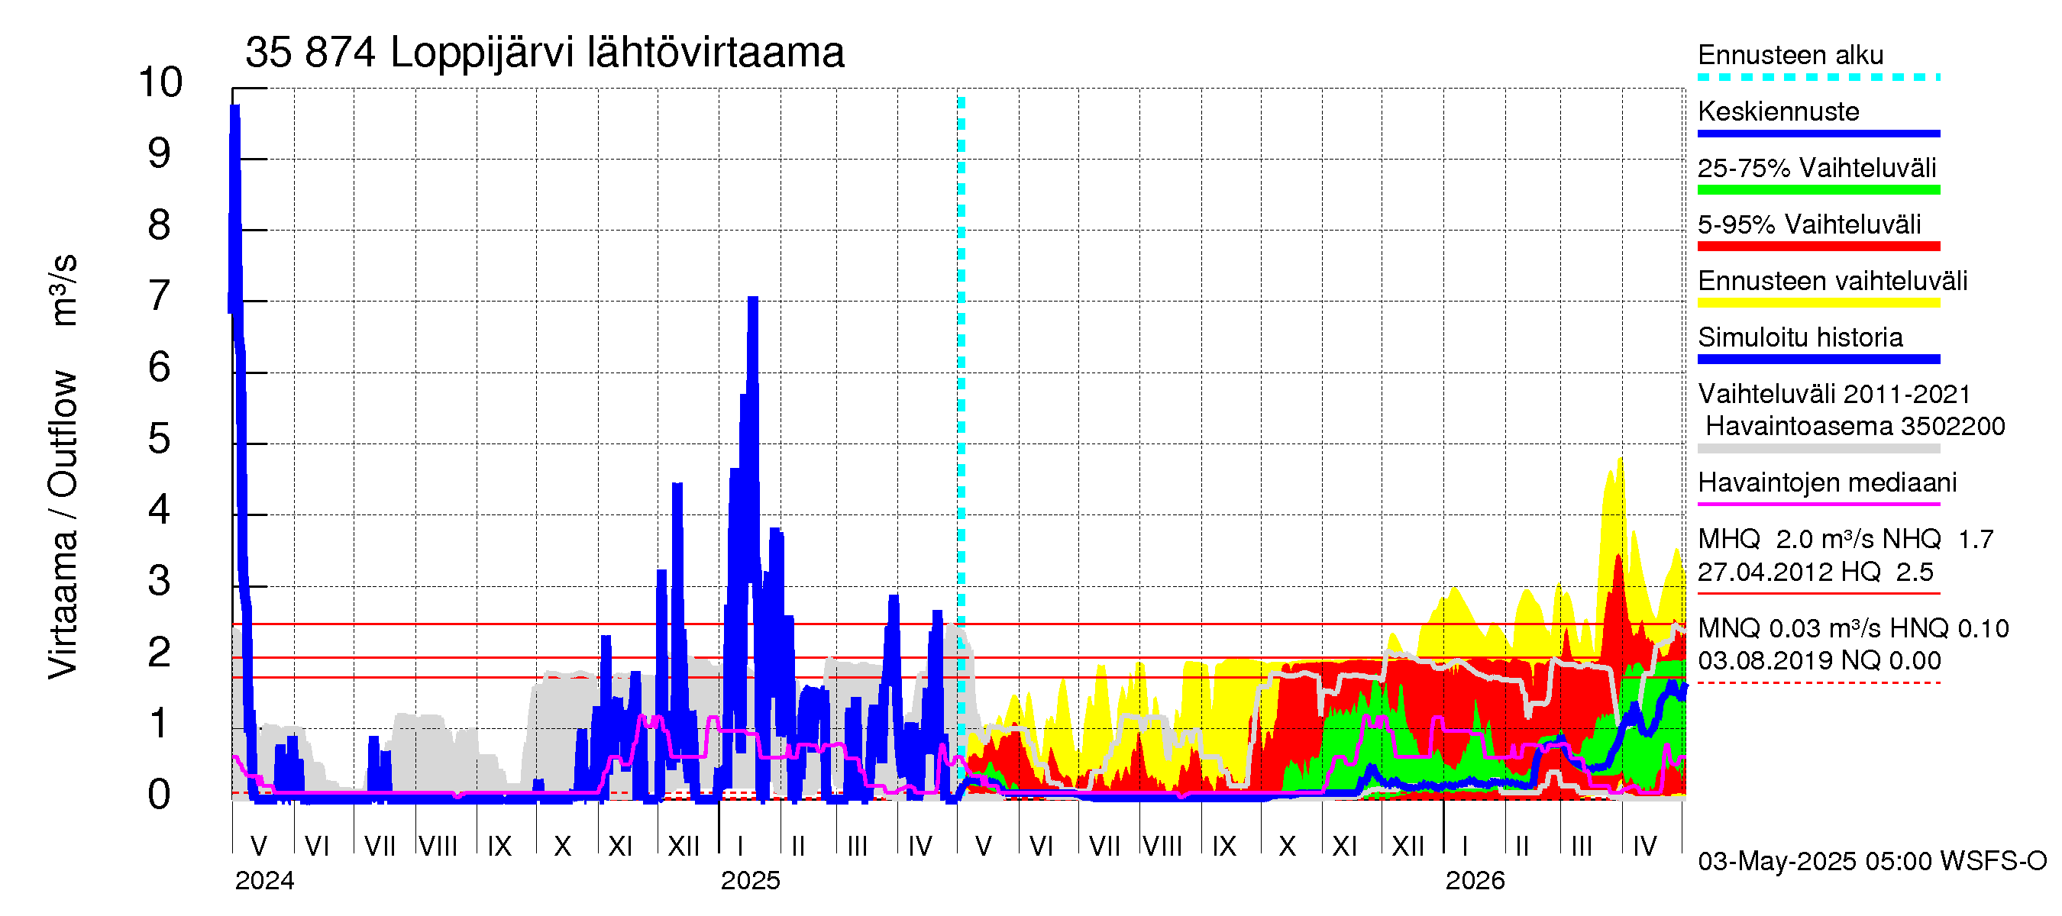Image resolution: width=2062 pixels, height=916 pixels.
Task: Click the 'X' month label in 2025
Action: (1287, 847)
